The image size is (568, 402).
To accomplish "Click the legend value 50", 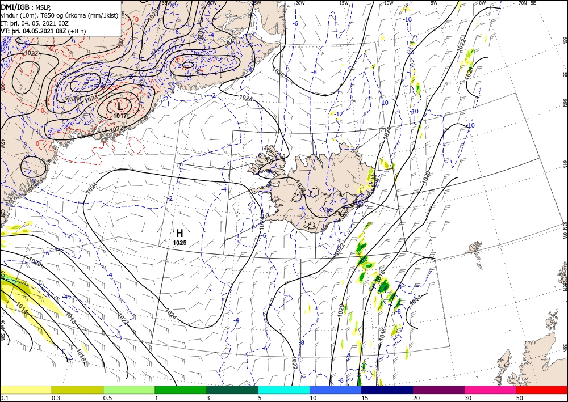I will tap(520, 398).
